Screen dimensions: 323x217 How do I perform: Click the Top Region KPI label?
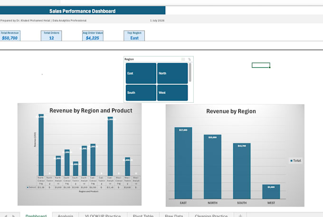click(134, 33)
